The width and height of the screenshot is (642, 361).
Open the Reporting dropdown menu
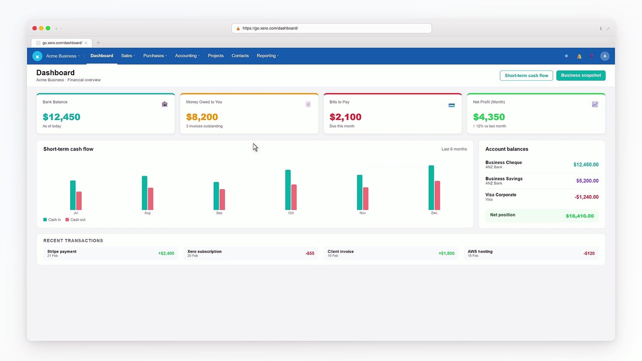(x=267, y=56)
